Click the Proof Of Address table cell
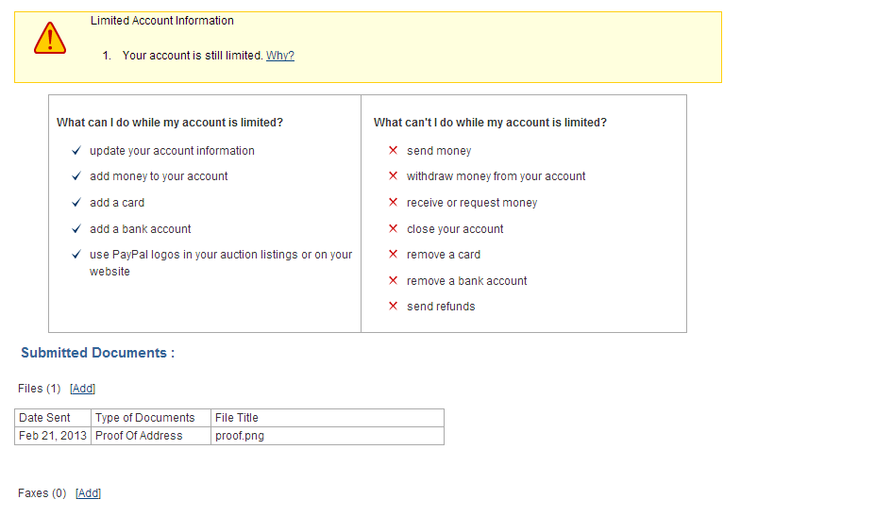 click(139, 436)
